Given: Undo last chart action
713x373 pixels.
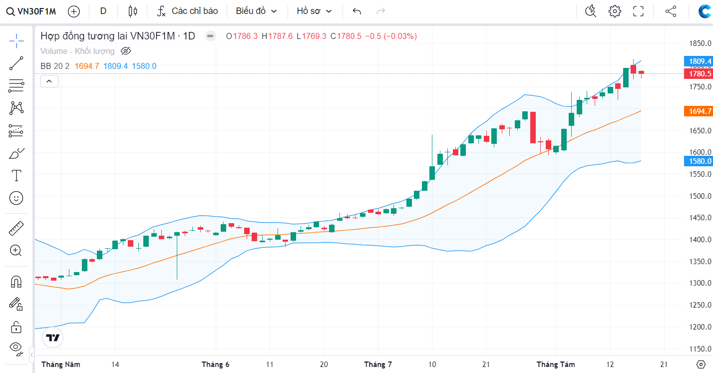Looking at the screenshot, I should [x=356, y=11].
